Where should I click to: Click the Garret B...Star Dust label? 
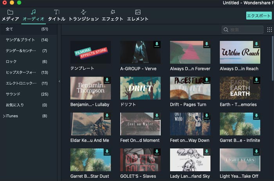(90, 176)
